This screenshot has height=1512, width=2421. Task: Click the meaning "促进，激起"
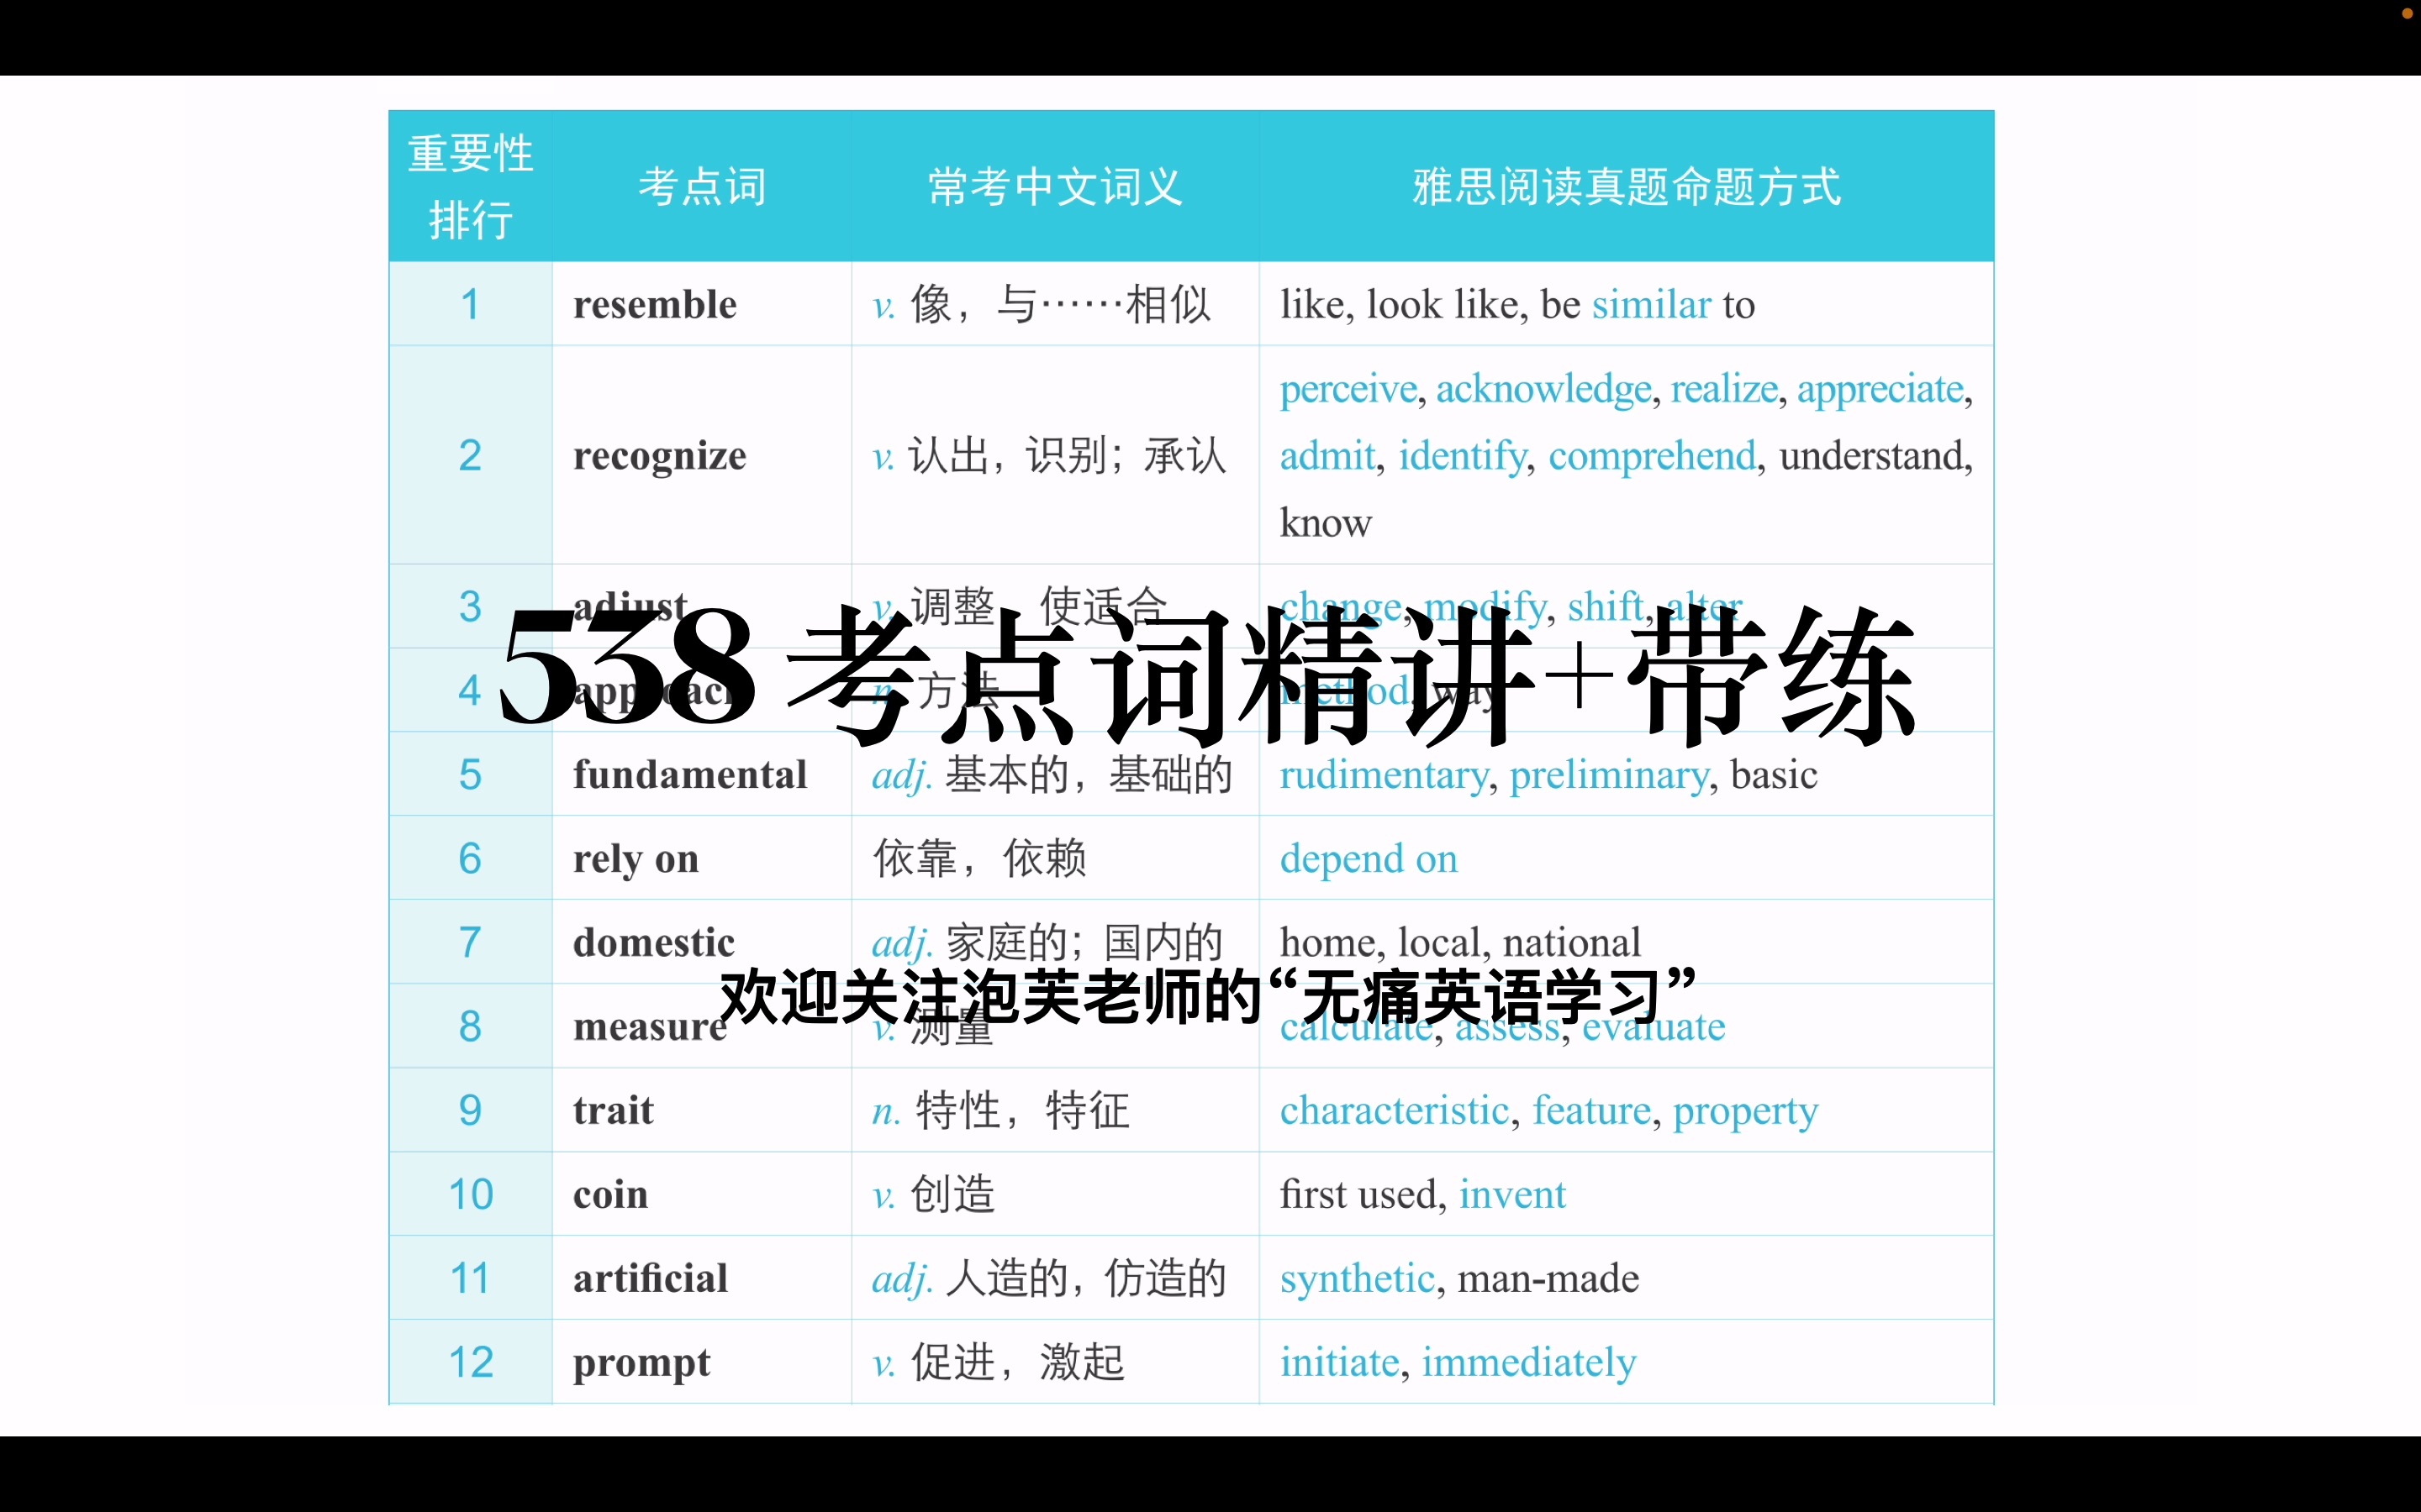click(x=1017, y=1363)
